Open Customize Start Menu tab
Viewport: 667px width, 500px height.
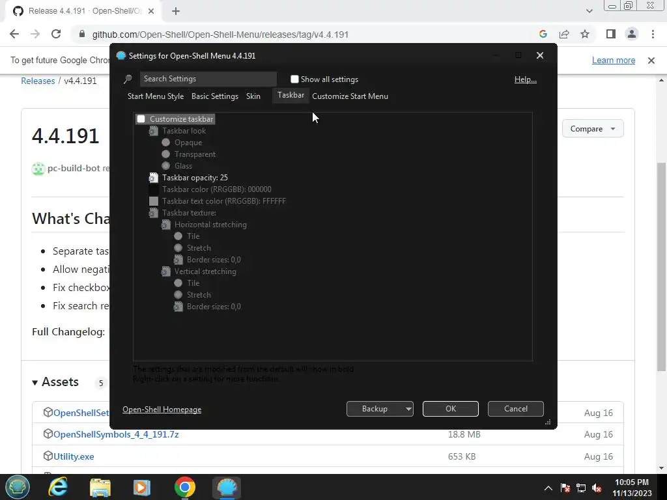(350, 96)
